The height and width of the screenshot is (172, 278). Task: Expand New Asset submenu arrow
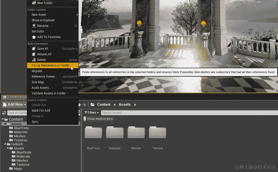point(77,15)
